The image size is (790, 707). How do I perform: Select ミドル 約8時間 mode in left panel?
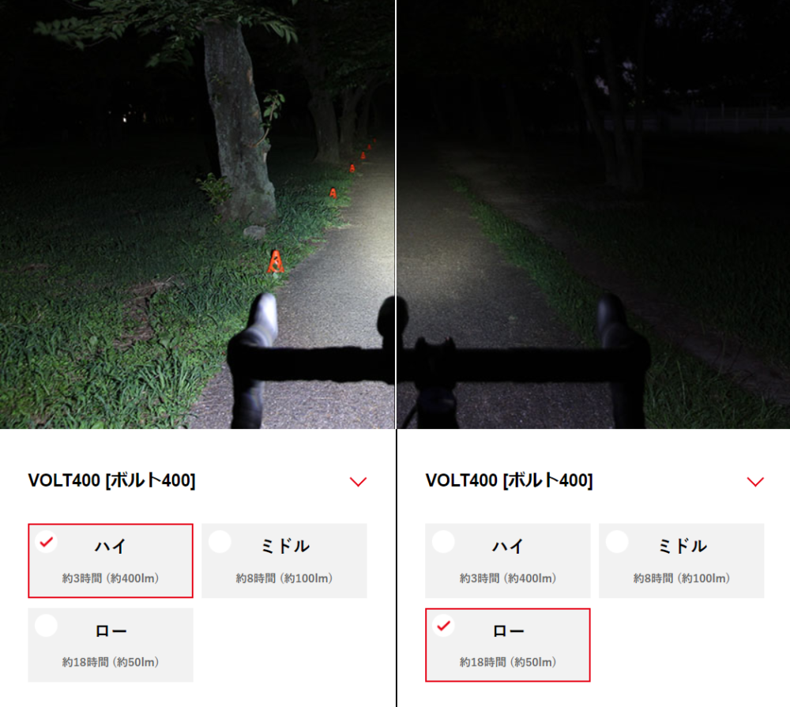click(x=284, y=561)
